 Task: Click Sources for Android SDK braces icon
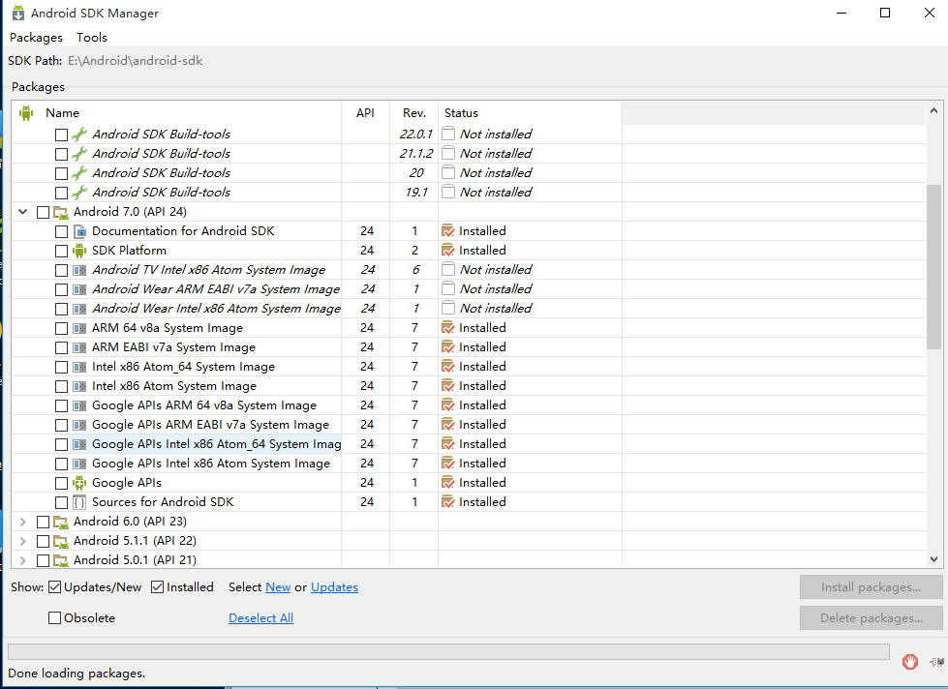79,502
